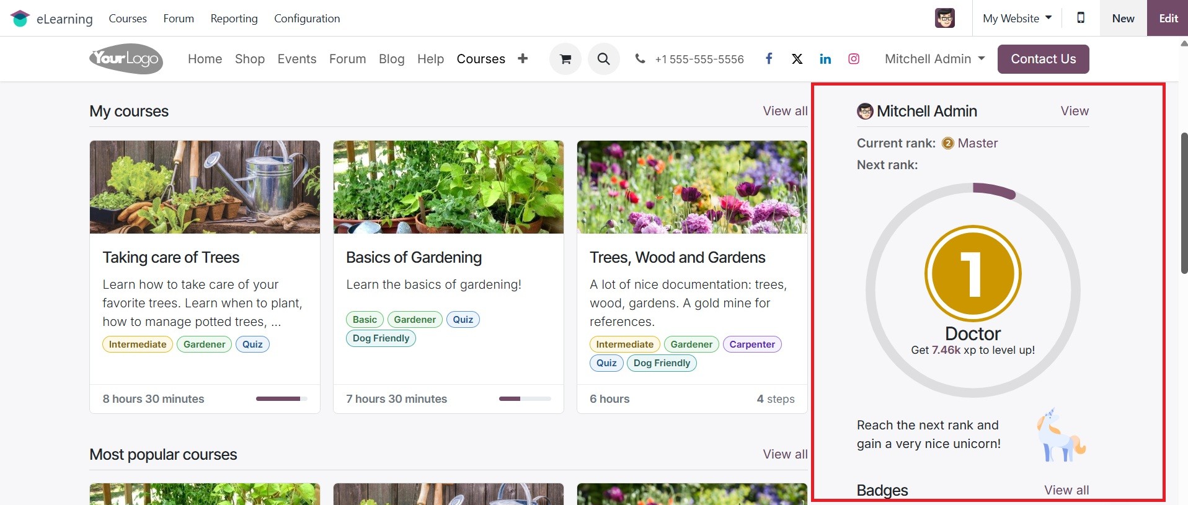The width and height of the screenshot is (1188, 505).
Task: Open the shopping cart icon
Action: pyautogui.click(x=565, y=59)
